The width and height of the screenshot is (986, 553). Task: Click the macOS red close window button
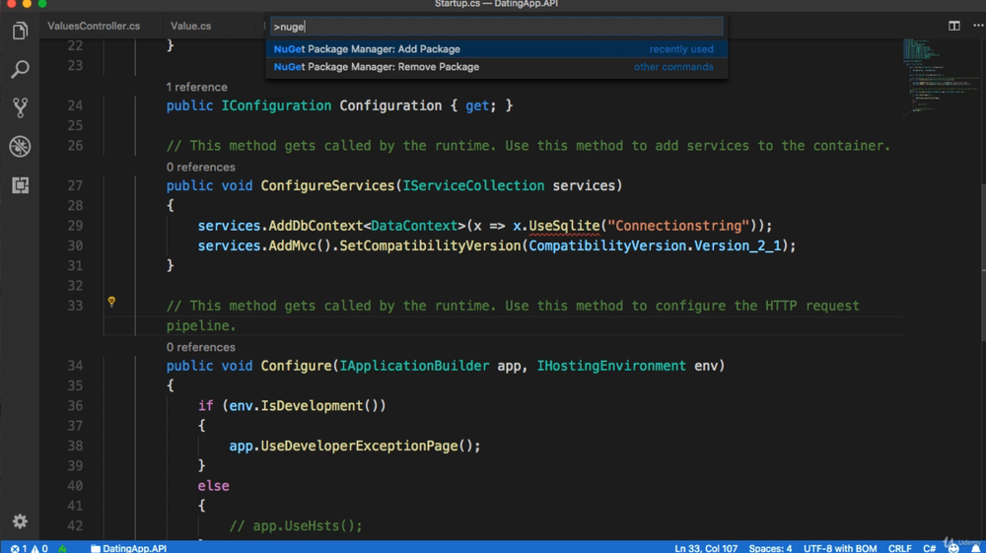(x=11, y=3)
